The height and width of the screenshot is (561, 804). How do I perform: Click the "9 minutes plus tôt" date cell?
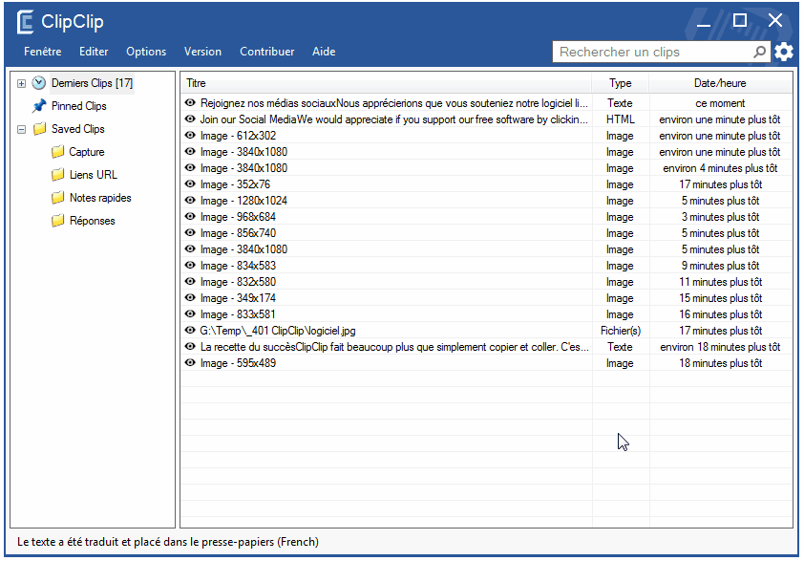(720, 266)
